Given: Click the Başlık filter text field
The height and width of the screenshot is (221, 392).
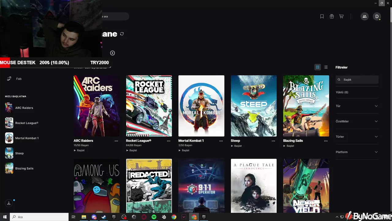Looking at the screenshot, I should (x=357, y=79).
